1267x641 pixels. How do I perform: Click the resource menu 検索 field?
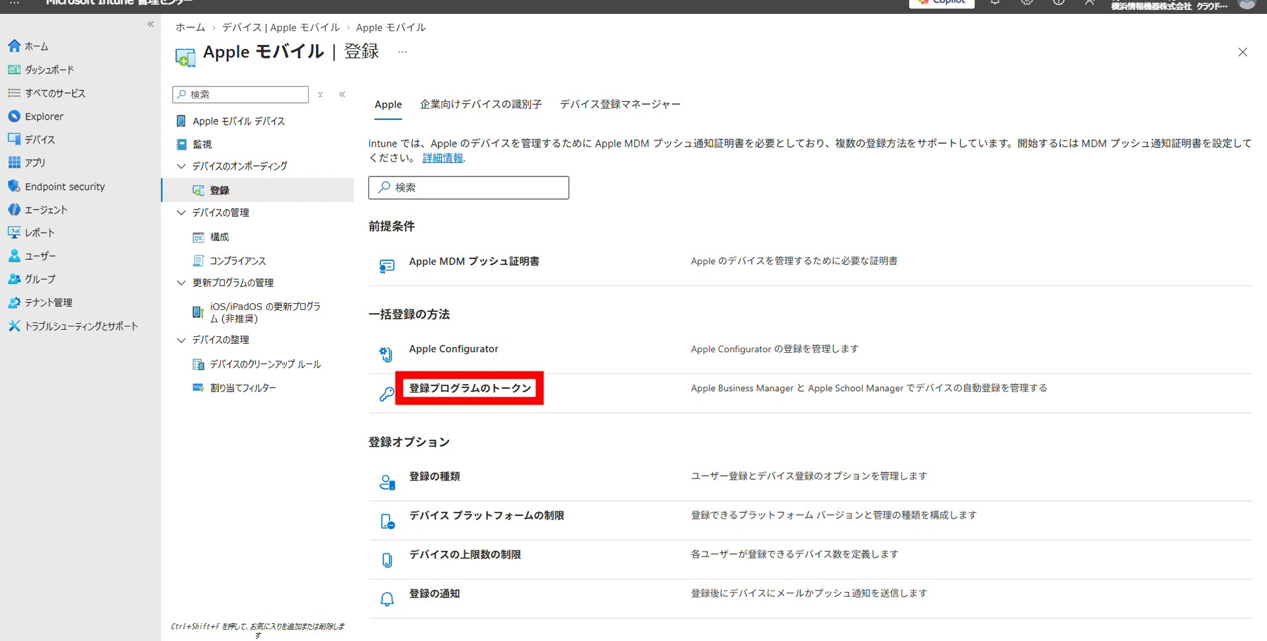tap(241, 94)
